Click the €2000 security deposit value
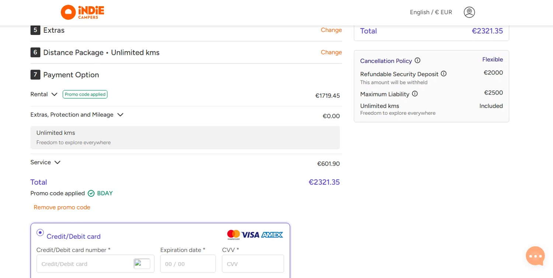 493,73
